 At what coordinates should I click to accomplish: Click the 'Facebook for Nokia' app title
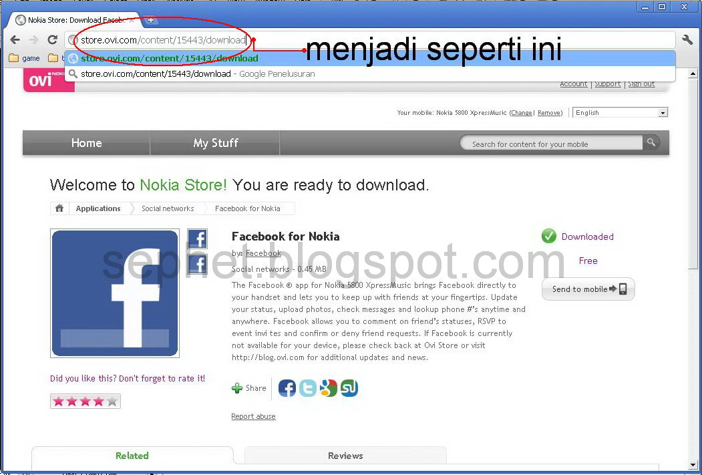286,236
